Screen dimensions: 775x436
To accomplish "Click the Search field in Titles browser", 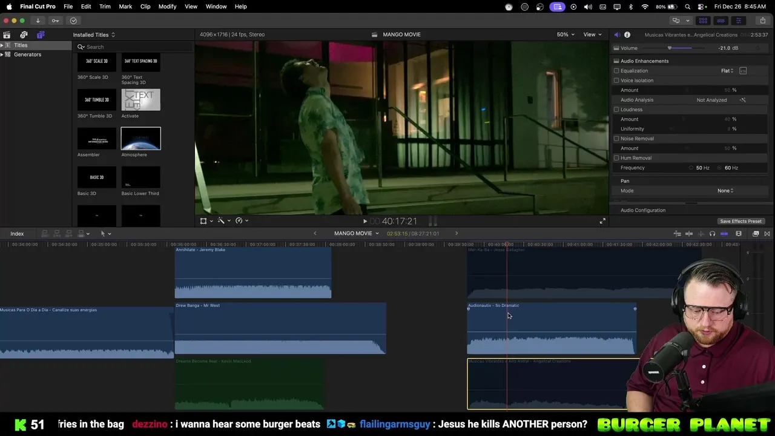I will click(x=133, y=47).
